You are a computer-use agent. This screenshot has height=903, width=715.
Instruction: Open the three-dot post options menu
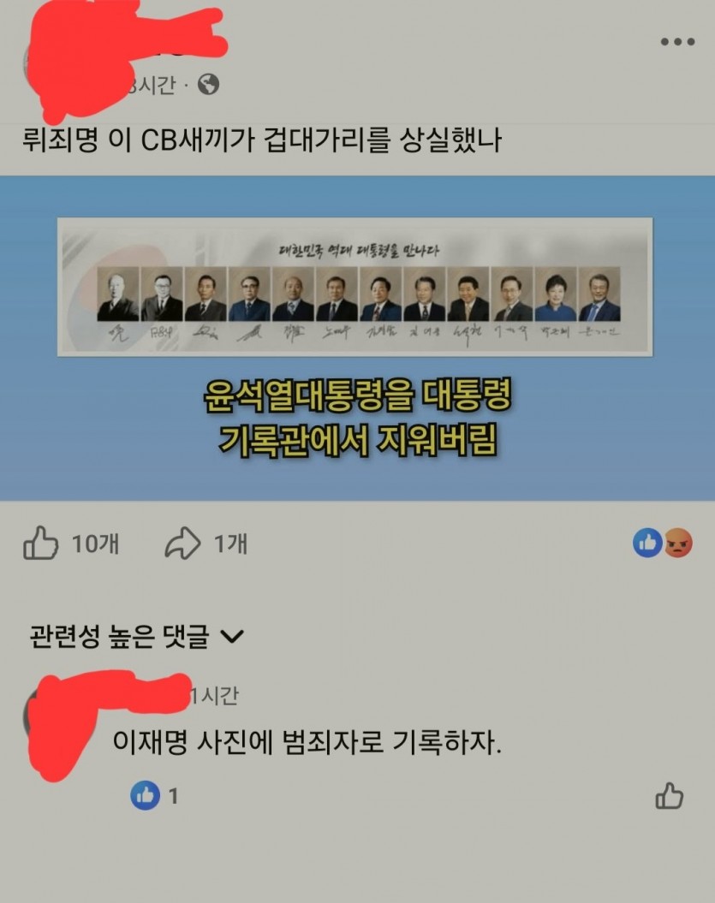(677, 41)
